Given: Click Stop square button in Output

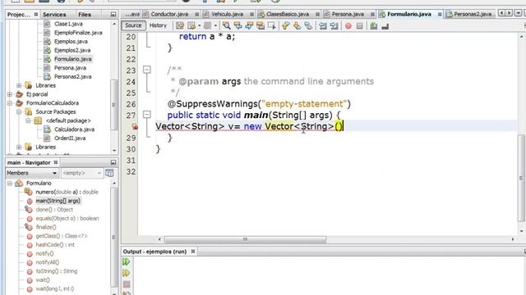Looking at the screenshot, I should [x=127, y=284].
